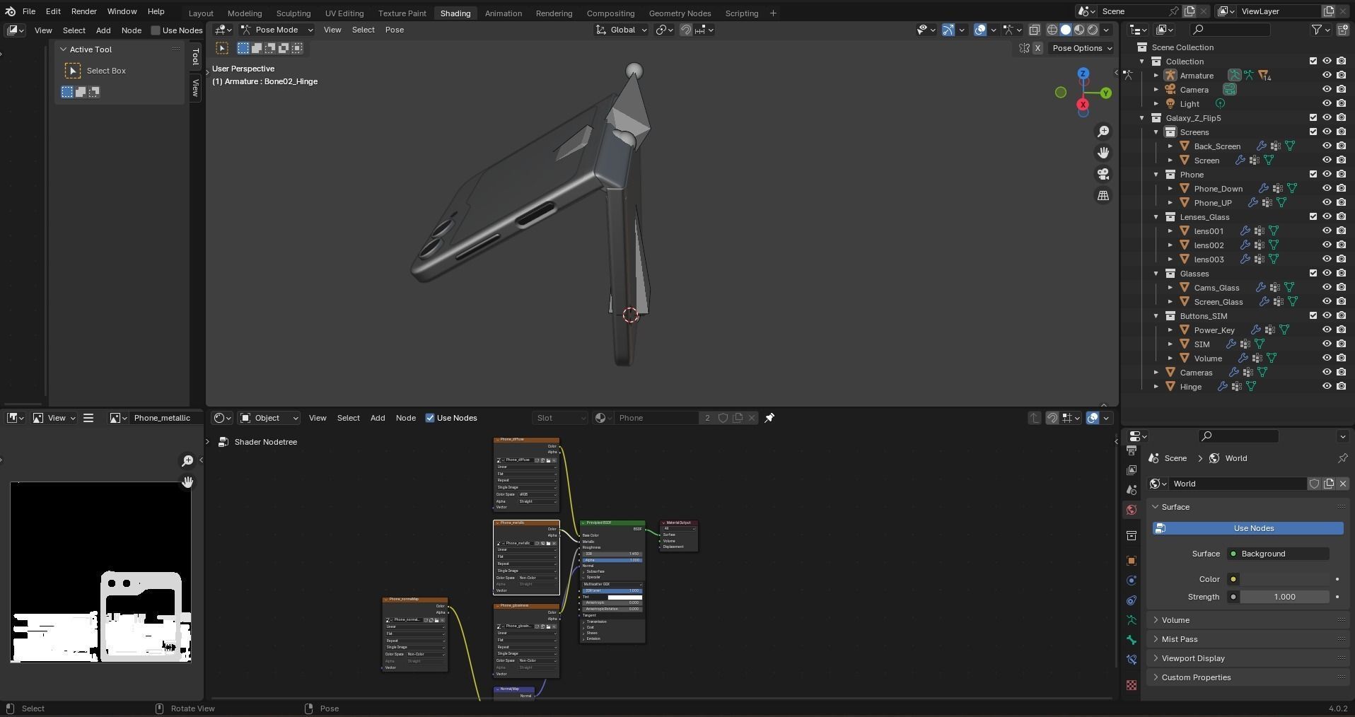Switch to the UV Editing workspace tab

point(344,13)
